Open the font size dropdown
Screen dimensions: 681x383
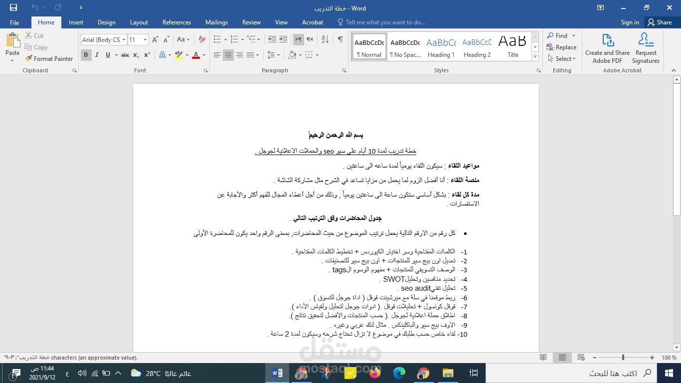coord(144,39)
